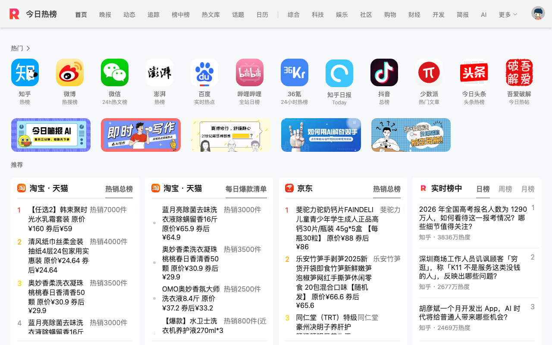Expand the 更多 dropdown in navigation
552x345 pixels.
(508, 15)
